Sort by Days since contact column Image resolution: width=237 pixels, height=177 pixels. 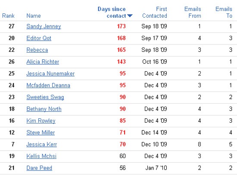(x=112, y=12)
